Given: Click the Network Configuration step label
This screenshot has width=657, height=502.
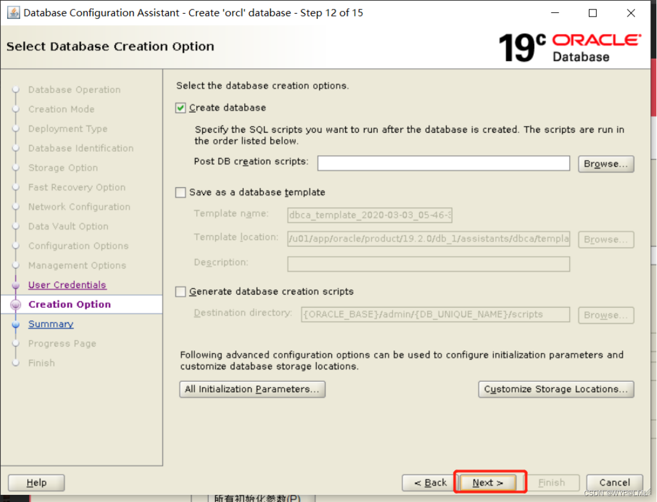Looking at the screenshot, I should pyautogui.click(x=79, y=207).
